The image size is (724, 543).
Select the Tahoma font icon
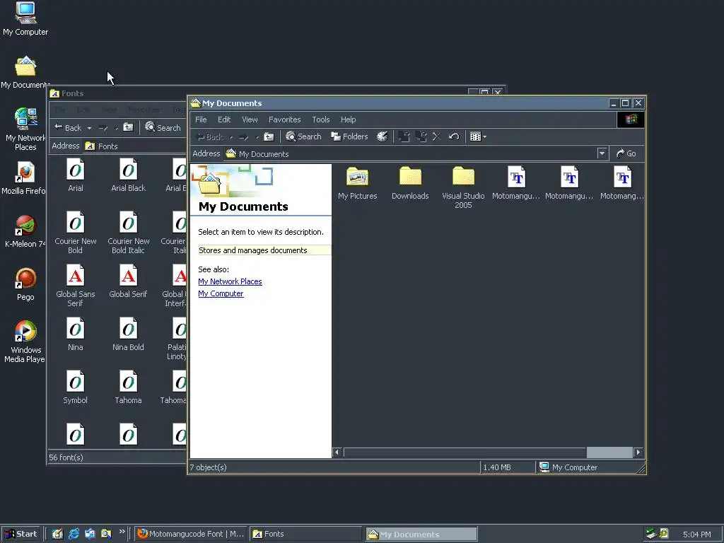coord(129,382)
